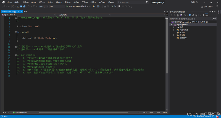The width and height of the screenshot is (221, 118).
Task: Collapse the line 14 comment block
Action: click(x=16, y=55)
